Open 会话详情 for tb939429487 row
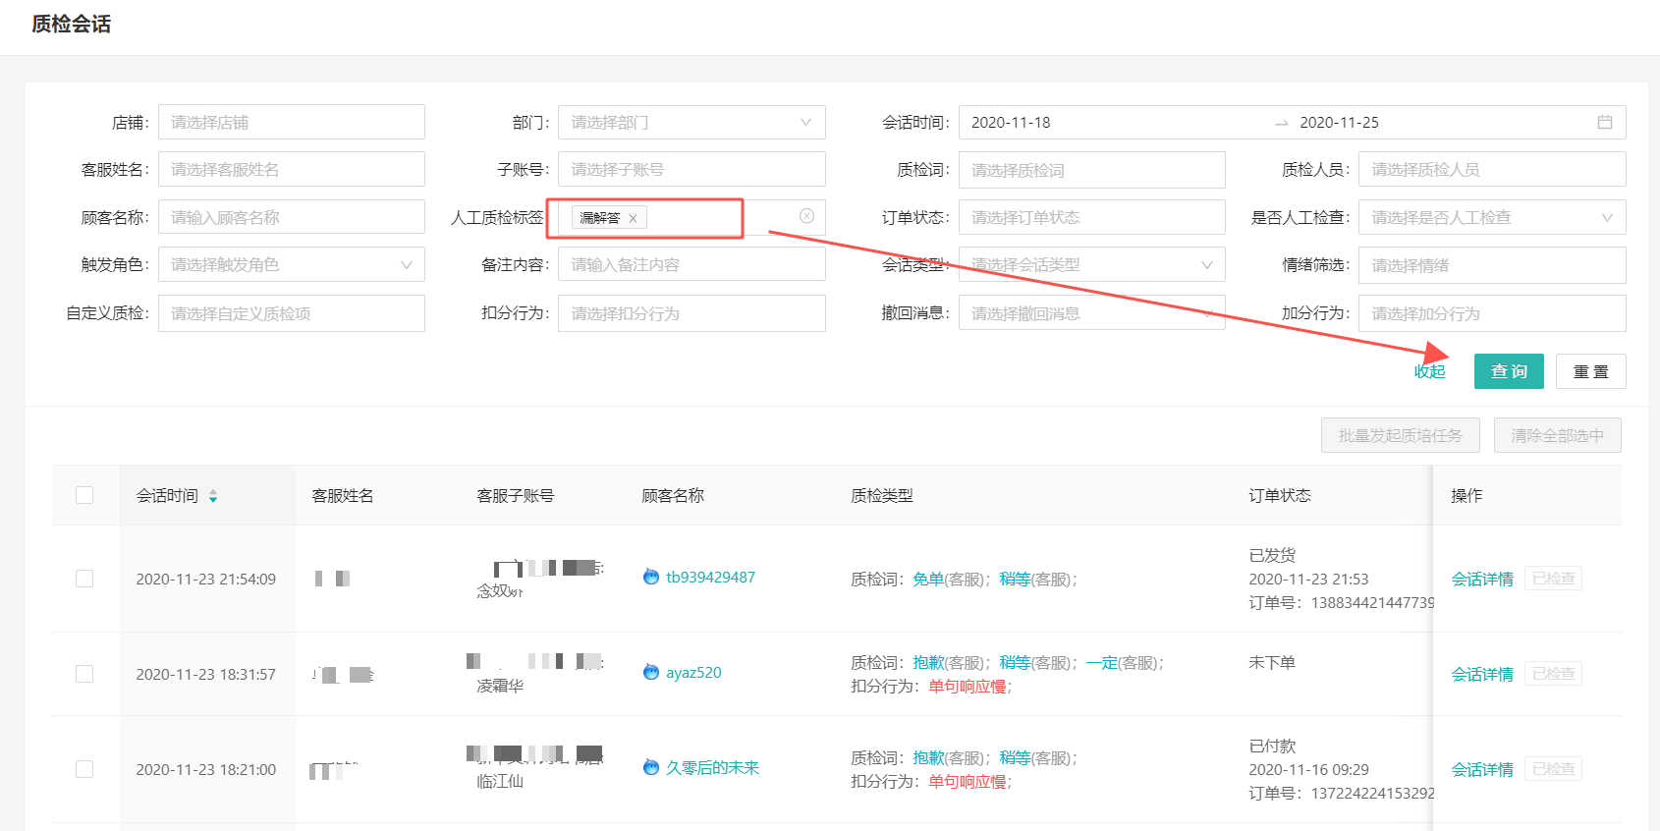The width and height of the screenshot is (1660, 831). (x=1482, y=579)
